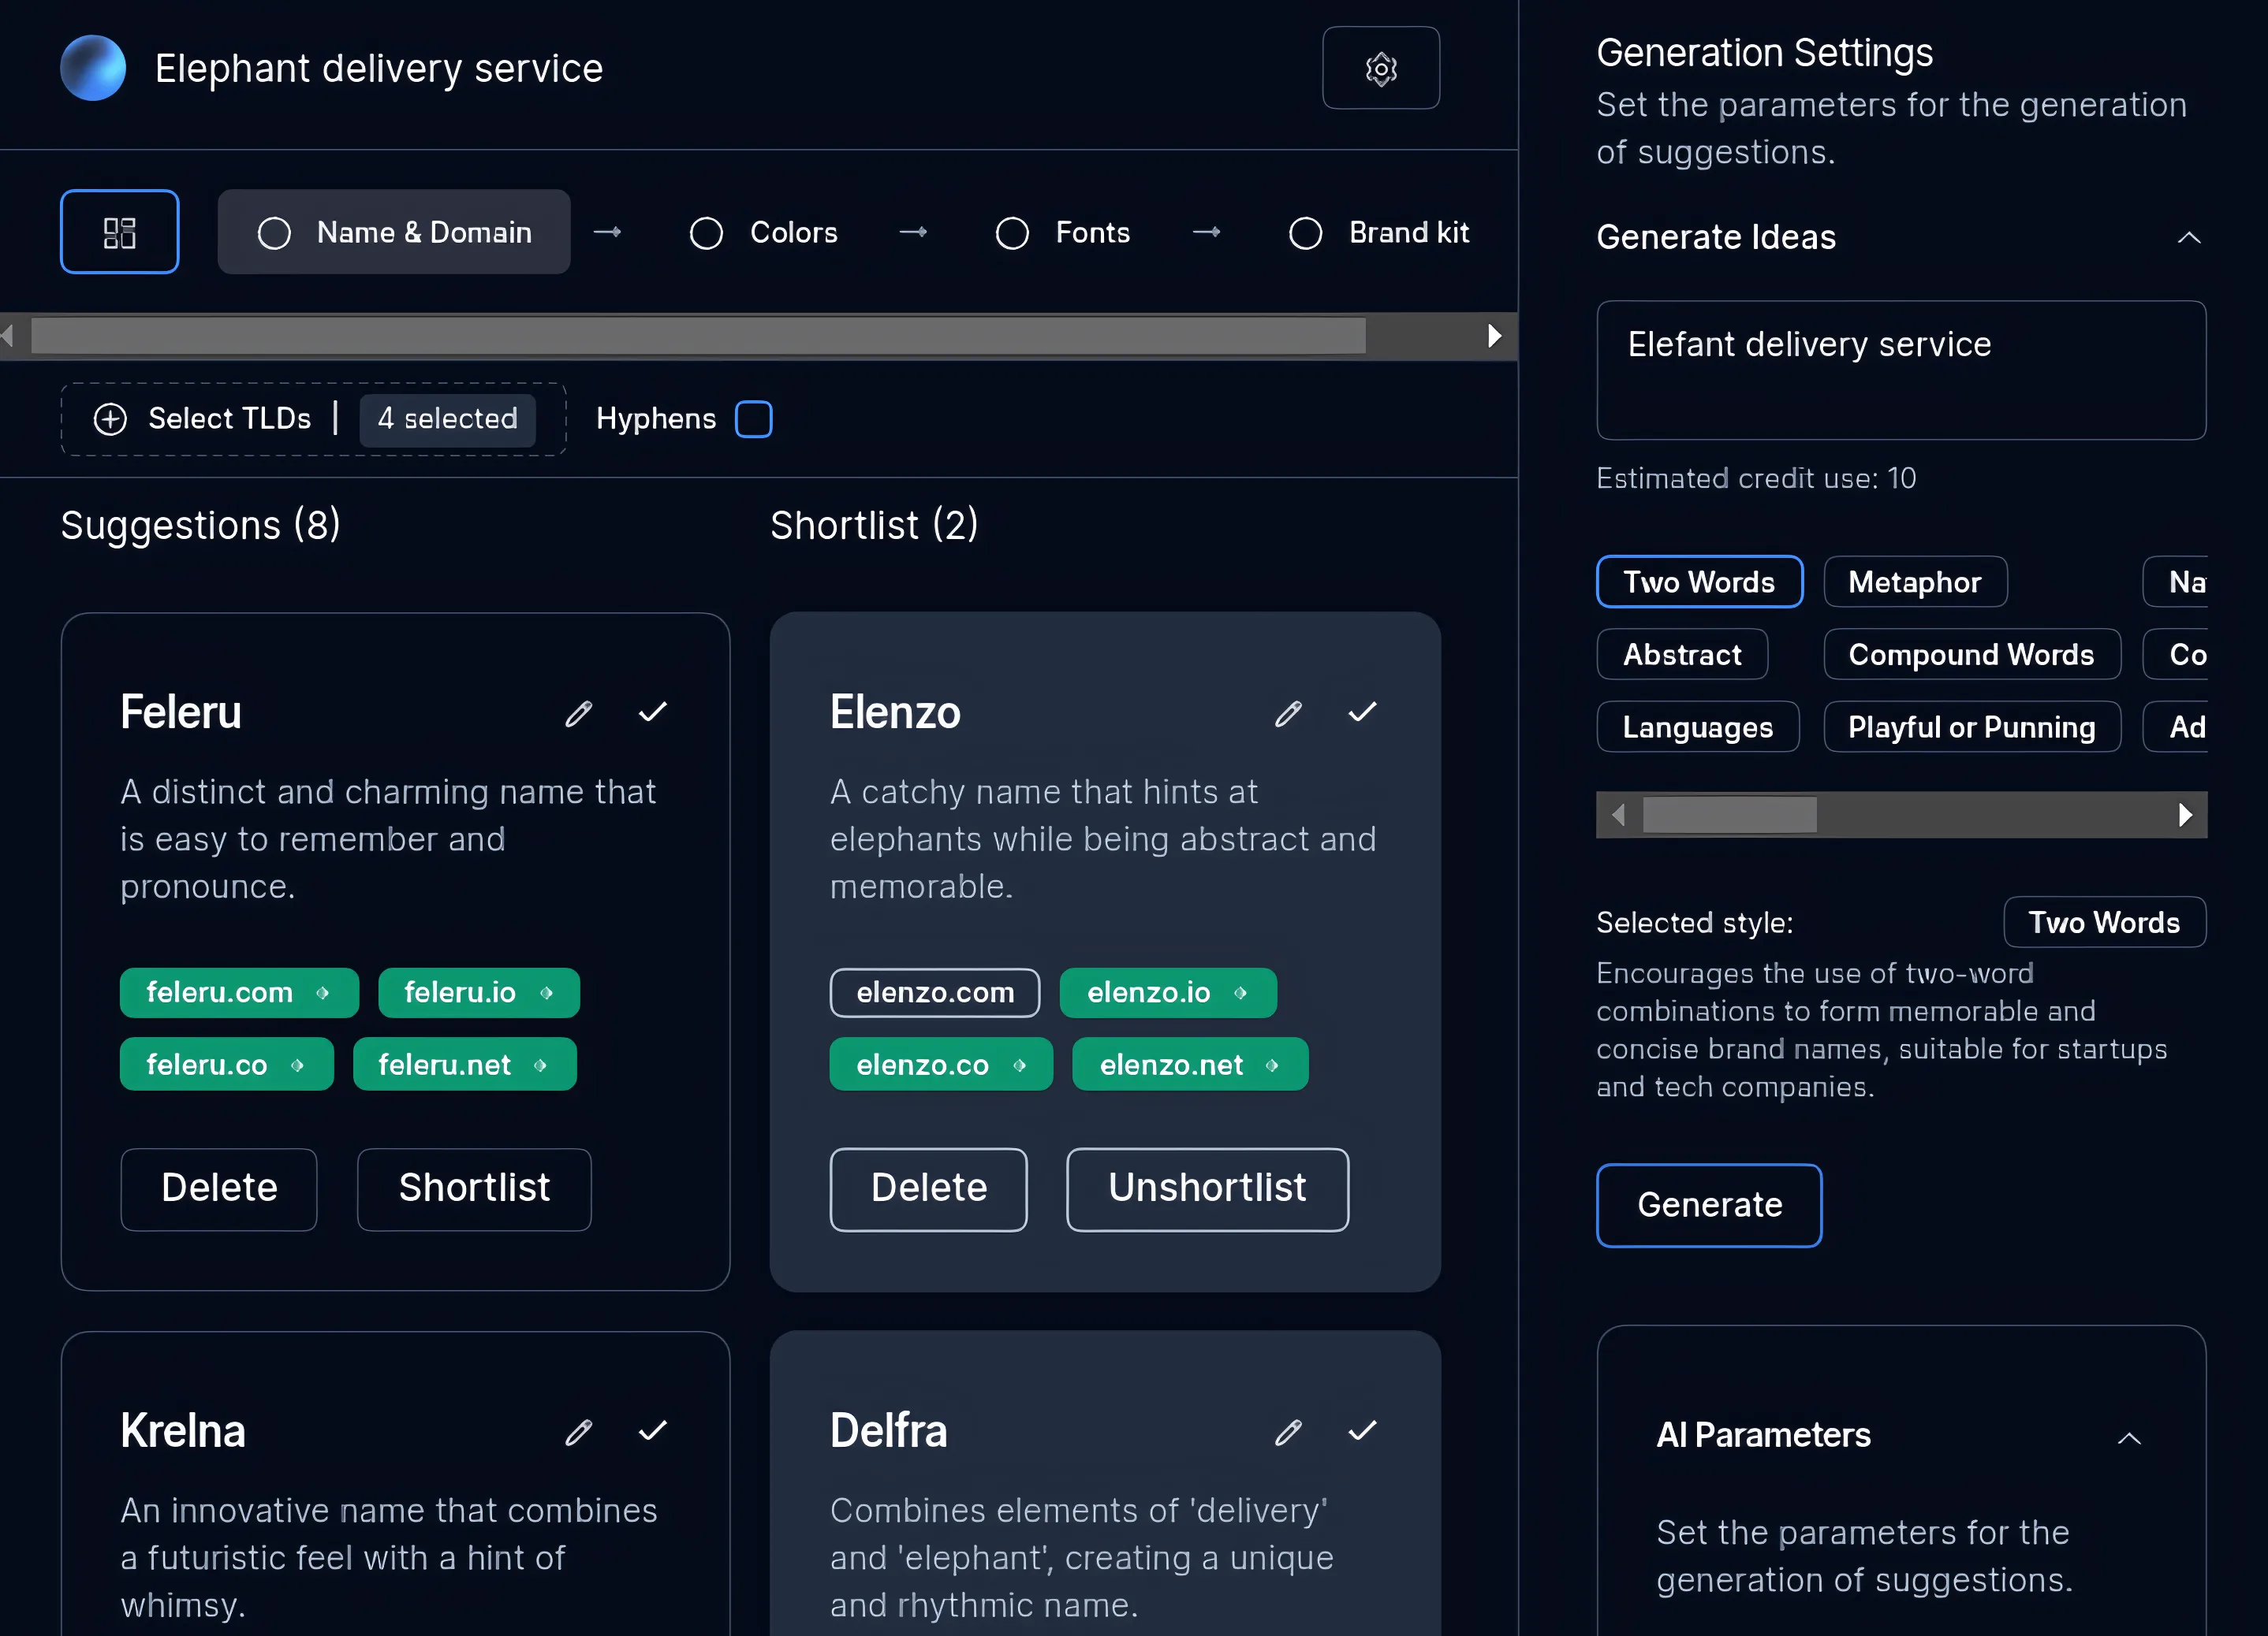Click the grid/dashboard view icon
Screen dimensions: 2268x1636
pyautogui.click(x=120, y=230)
